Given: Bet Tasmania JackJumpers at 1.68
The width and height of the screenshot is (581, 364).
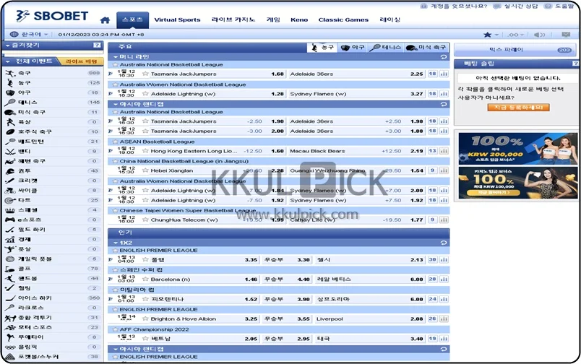Looking at the screenshot, I should coord(277,74).
